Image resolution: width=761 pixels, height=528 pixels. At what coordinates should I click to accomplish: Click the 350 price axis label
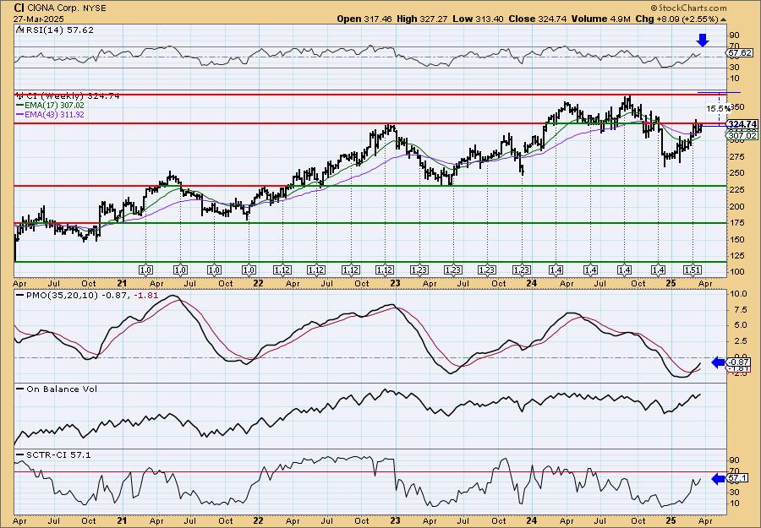(x=736, y=106)
